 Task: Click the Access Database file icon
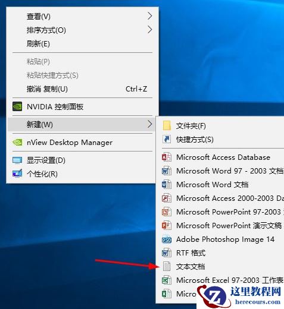[x=167, y=157]
